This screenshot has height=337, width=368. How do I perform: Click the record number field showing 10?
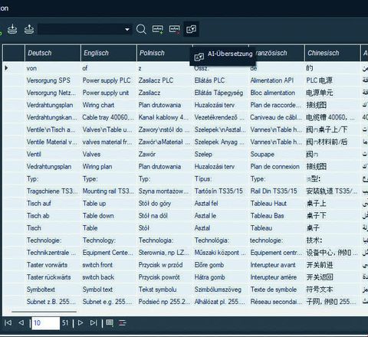[45, 323]
